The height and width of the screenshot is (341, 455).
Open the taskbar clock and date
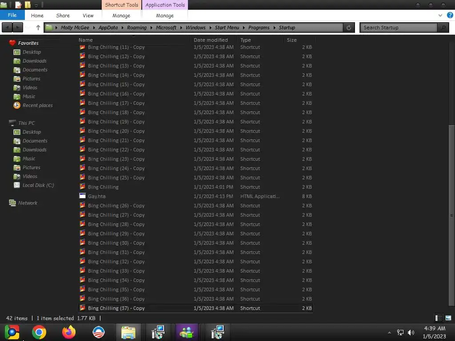[x=435, y=332]
